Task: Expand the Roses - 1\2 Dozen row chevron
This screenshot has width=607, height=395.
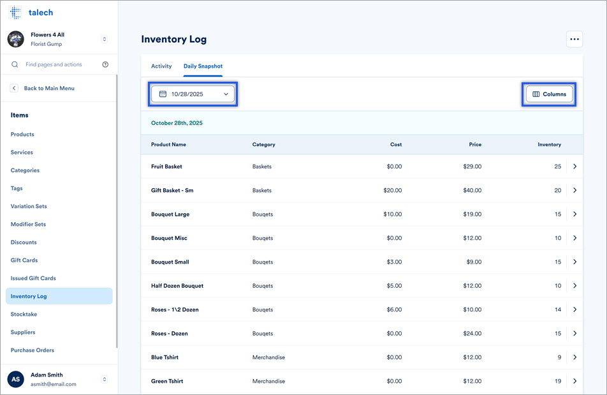Action: coord(575,309)
